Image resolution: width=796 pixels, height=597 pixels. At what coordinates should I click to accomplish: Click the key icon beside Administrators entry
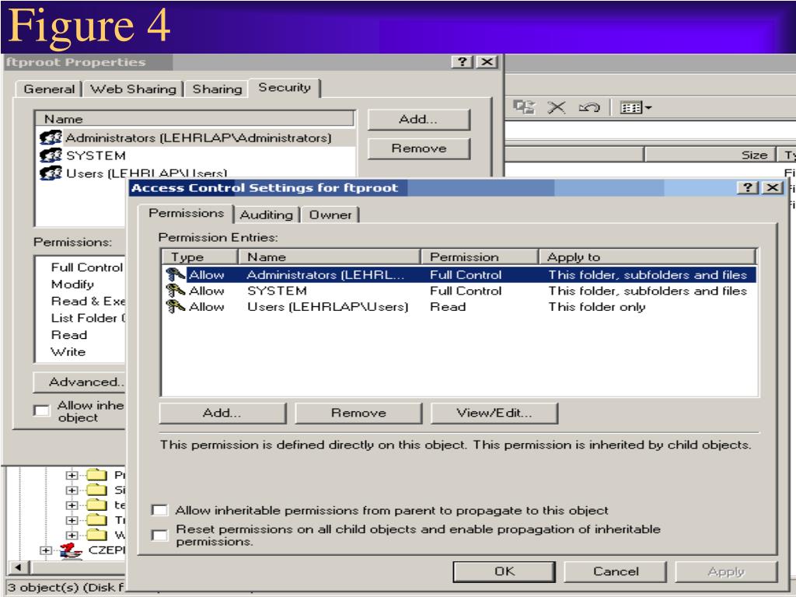pos(175,274)
